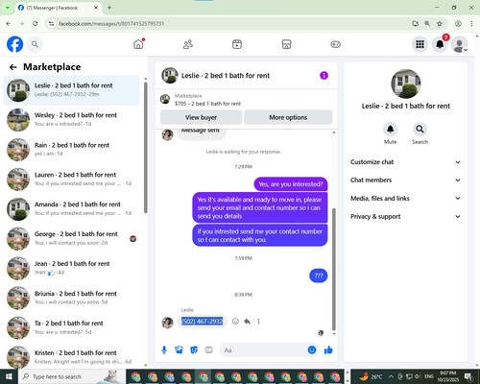
Task: React to Leslie's phone number message
Action: 235,322
